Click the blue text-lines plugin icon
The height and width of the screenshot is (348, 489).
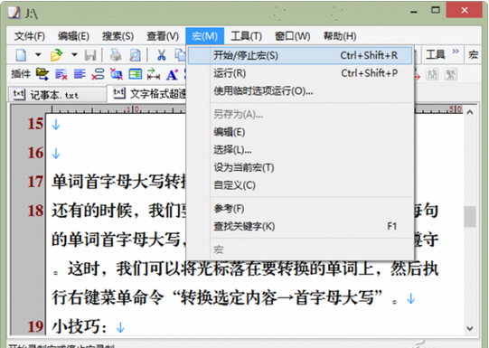tap(80, 74)
